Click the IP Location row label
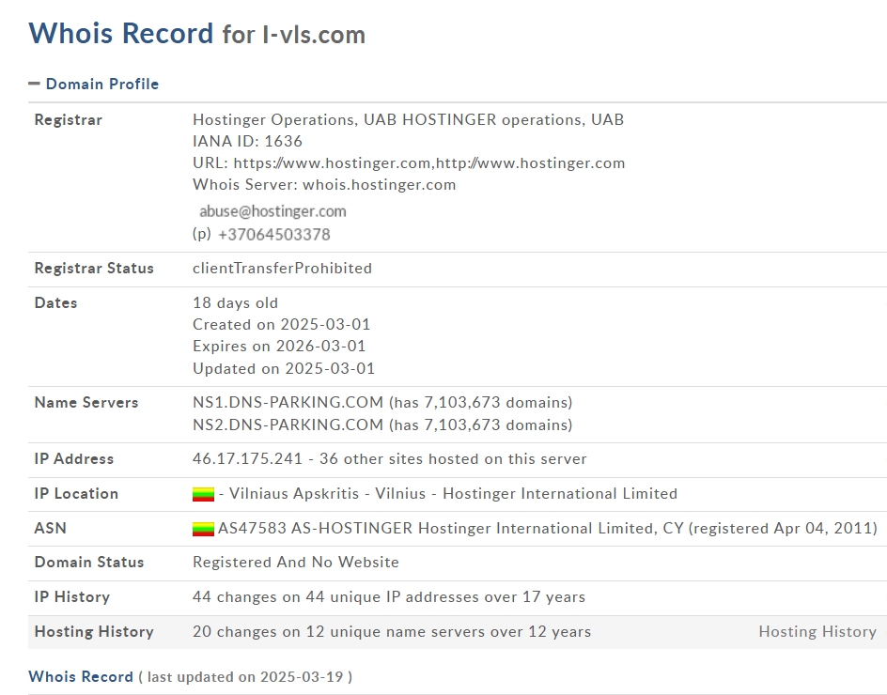Screen dimensions: 887x695 pyautogui.click(x=76, y=494)
